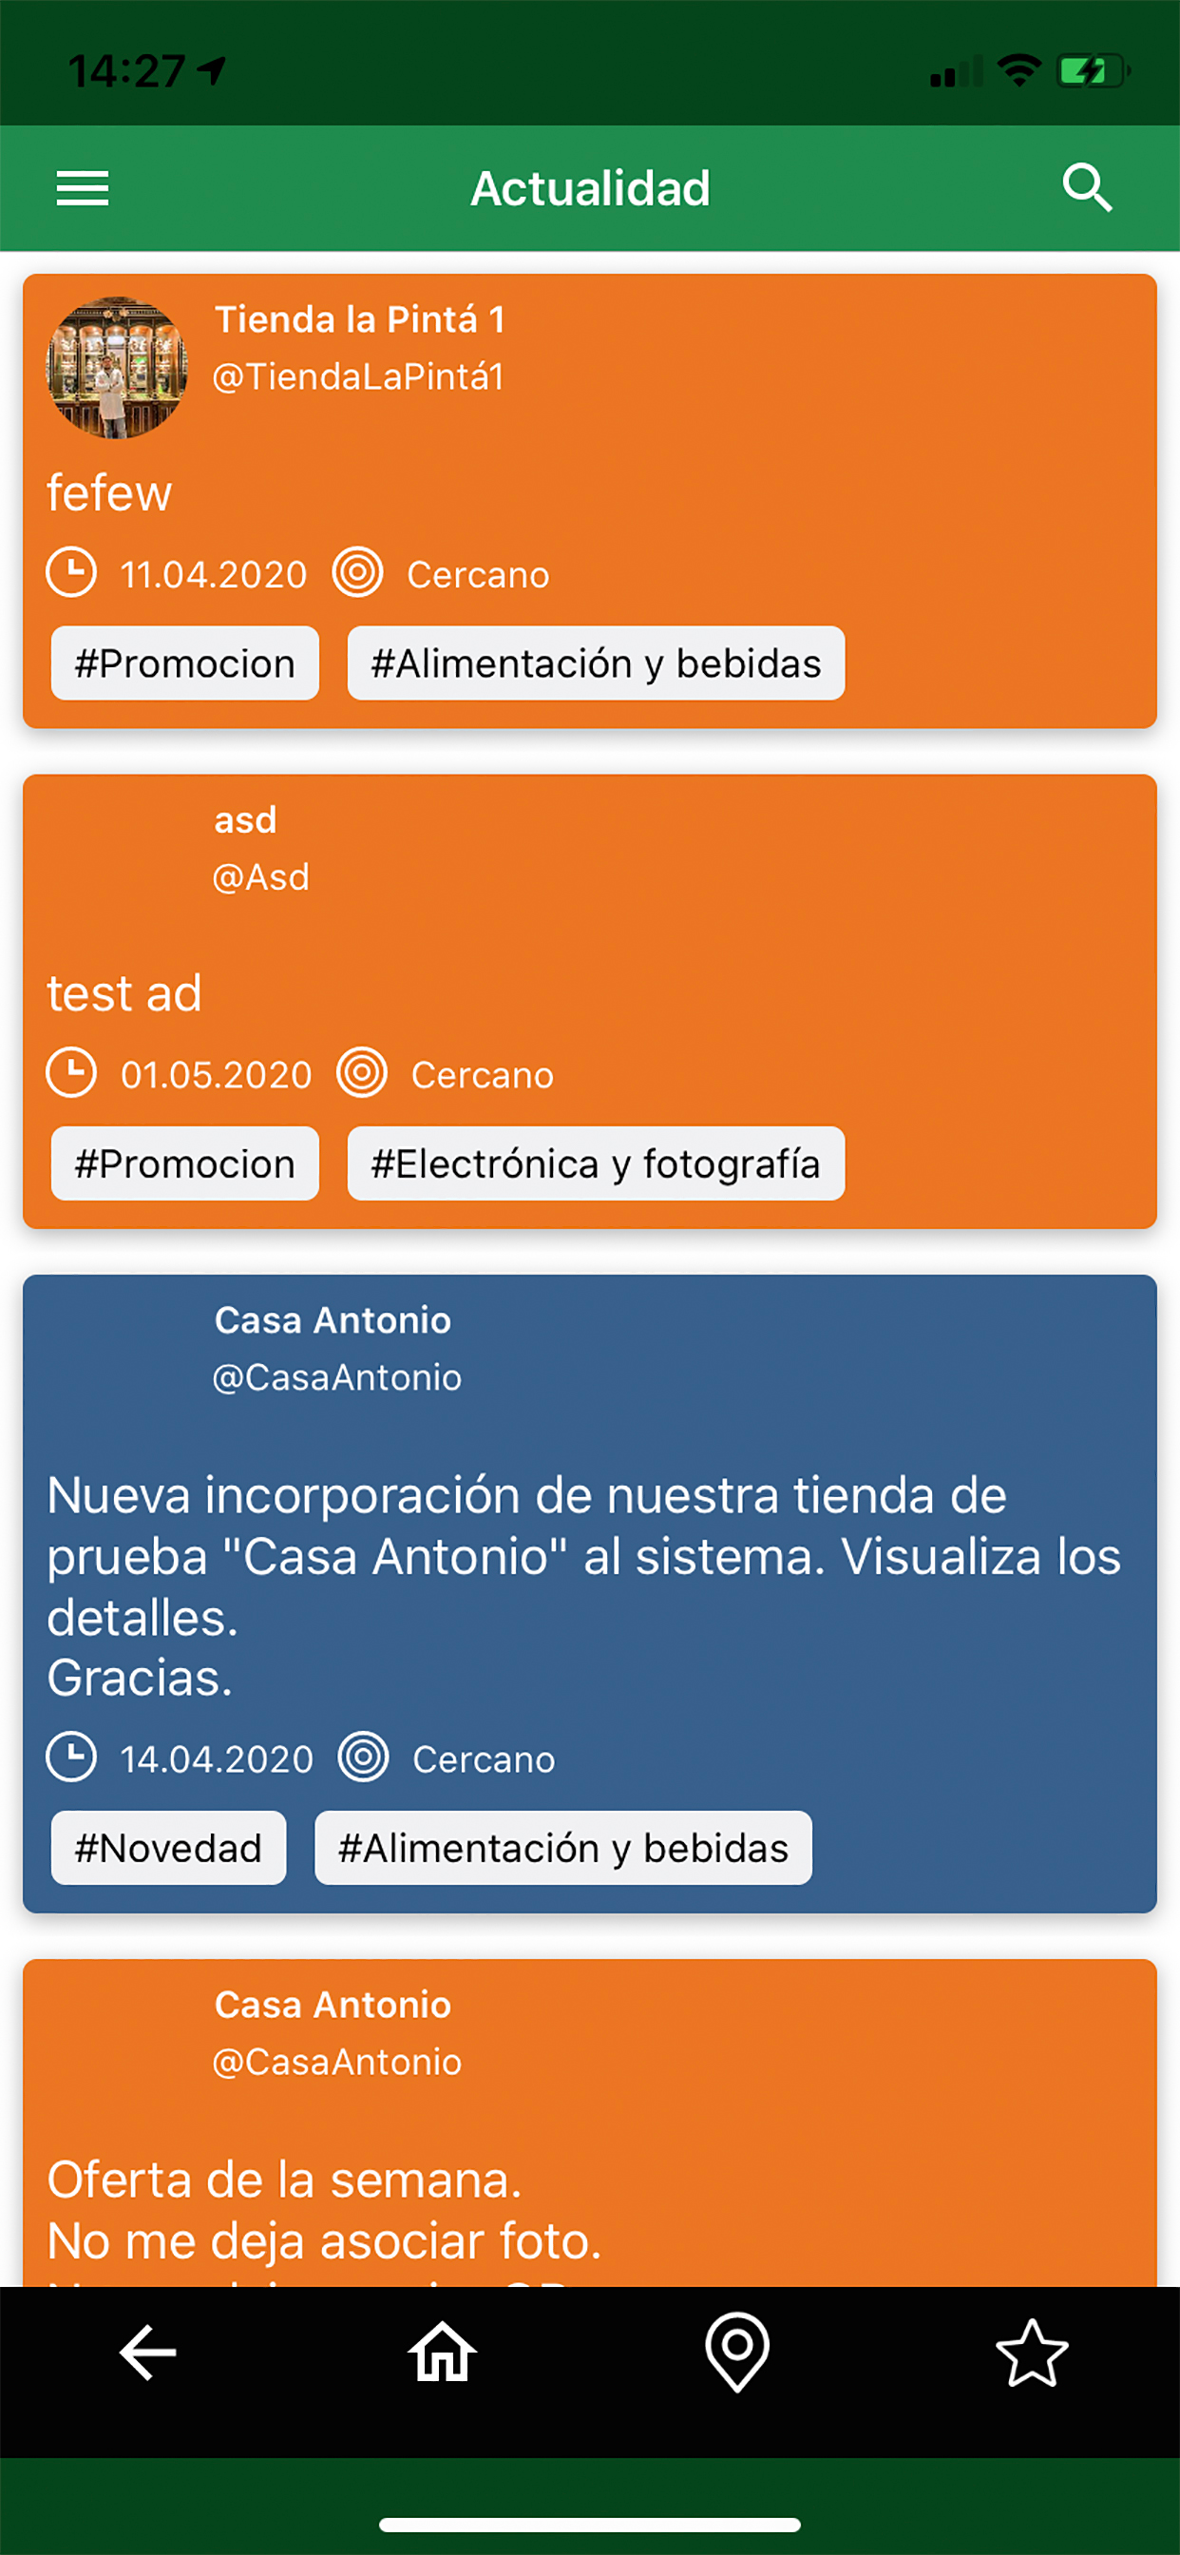Open the home icon in bottom bar

pos(442,2352)
